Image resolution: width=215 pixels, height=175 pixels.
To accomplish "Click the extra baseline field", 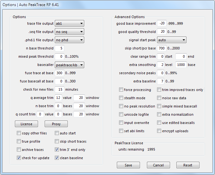I will point(161,81).
